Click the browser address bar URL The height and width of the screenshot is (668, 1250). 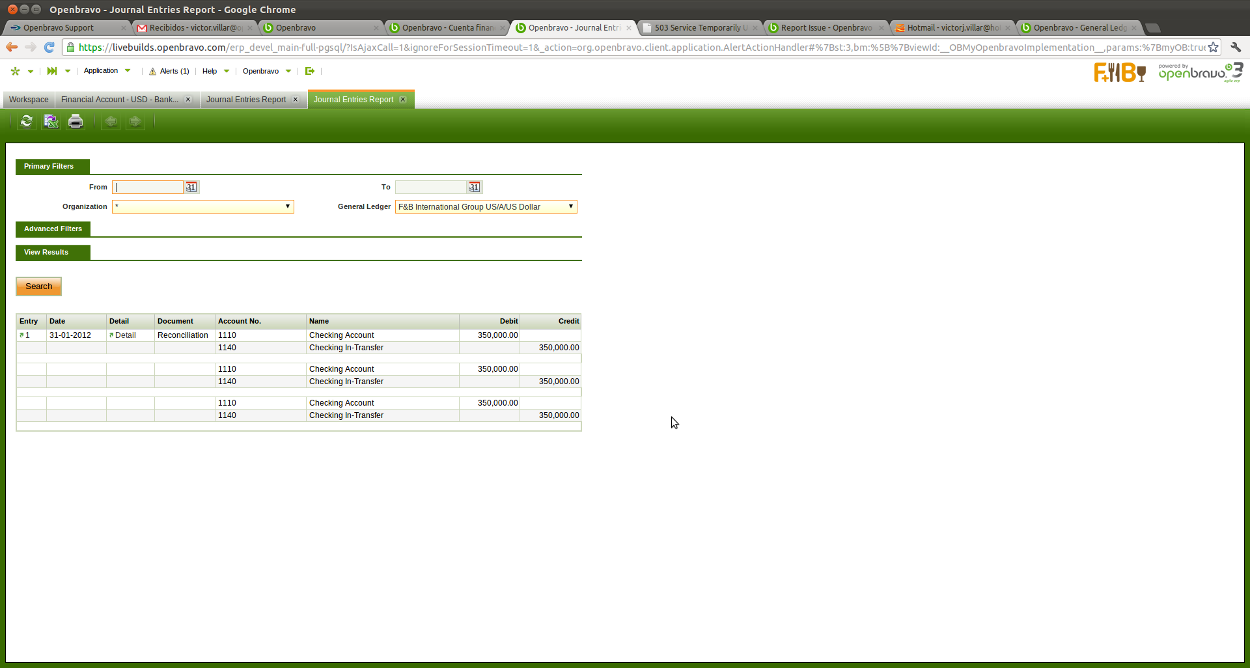[642, 48]
